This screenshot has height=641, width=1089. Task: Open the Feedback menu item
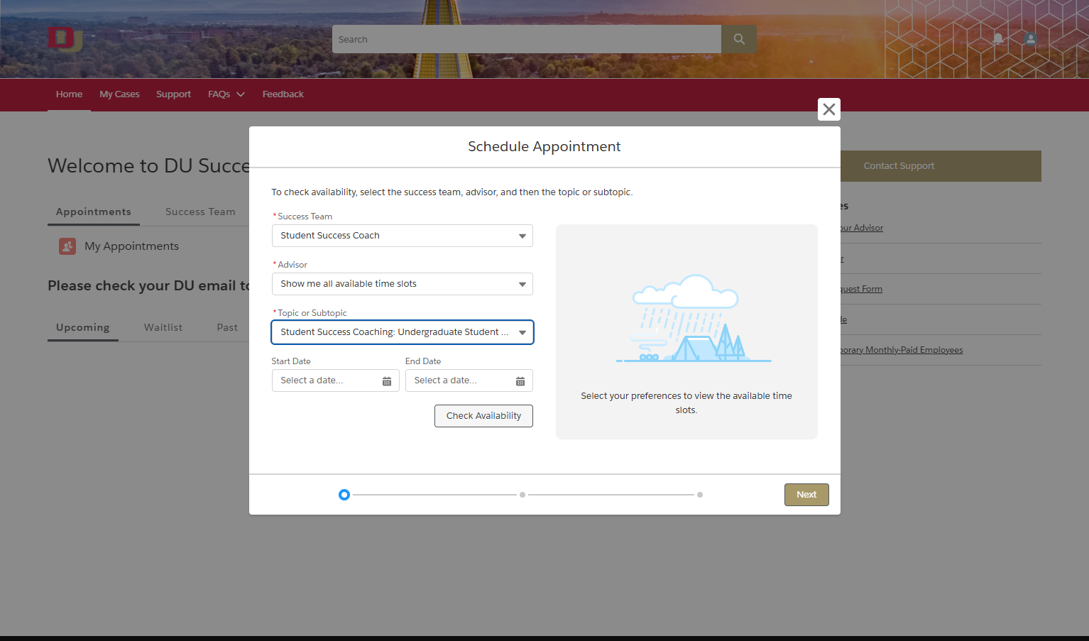click(283, 94)
